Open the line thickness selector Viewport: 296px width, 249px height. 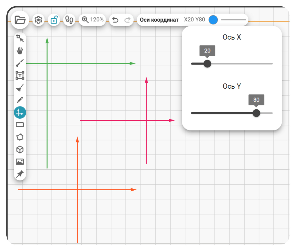point(233,20)
